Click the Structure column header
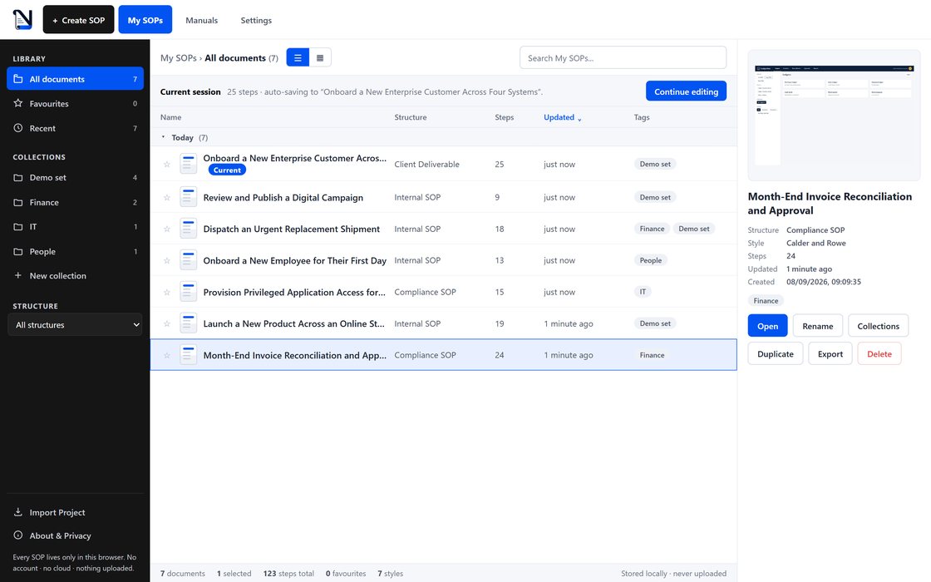 (411, 117)
